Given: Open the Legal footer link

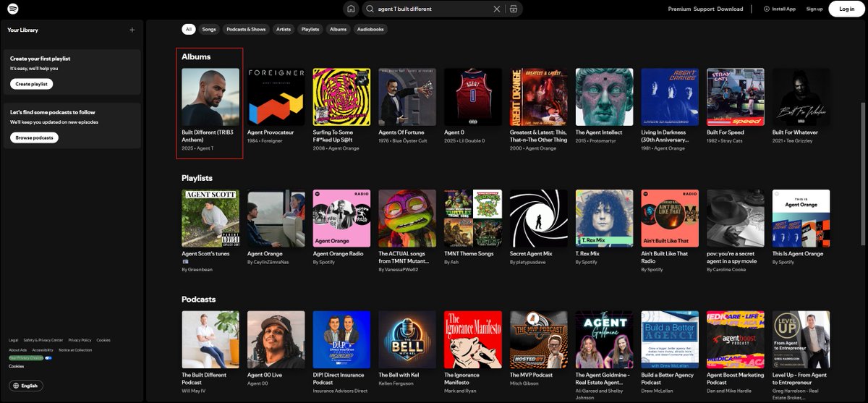Looking at the screenshot, I should 13,340.
